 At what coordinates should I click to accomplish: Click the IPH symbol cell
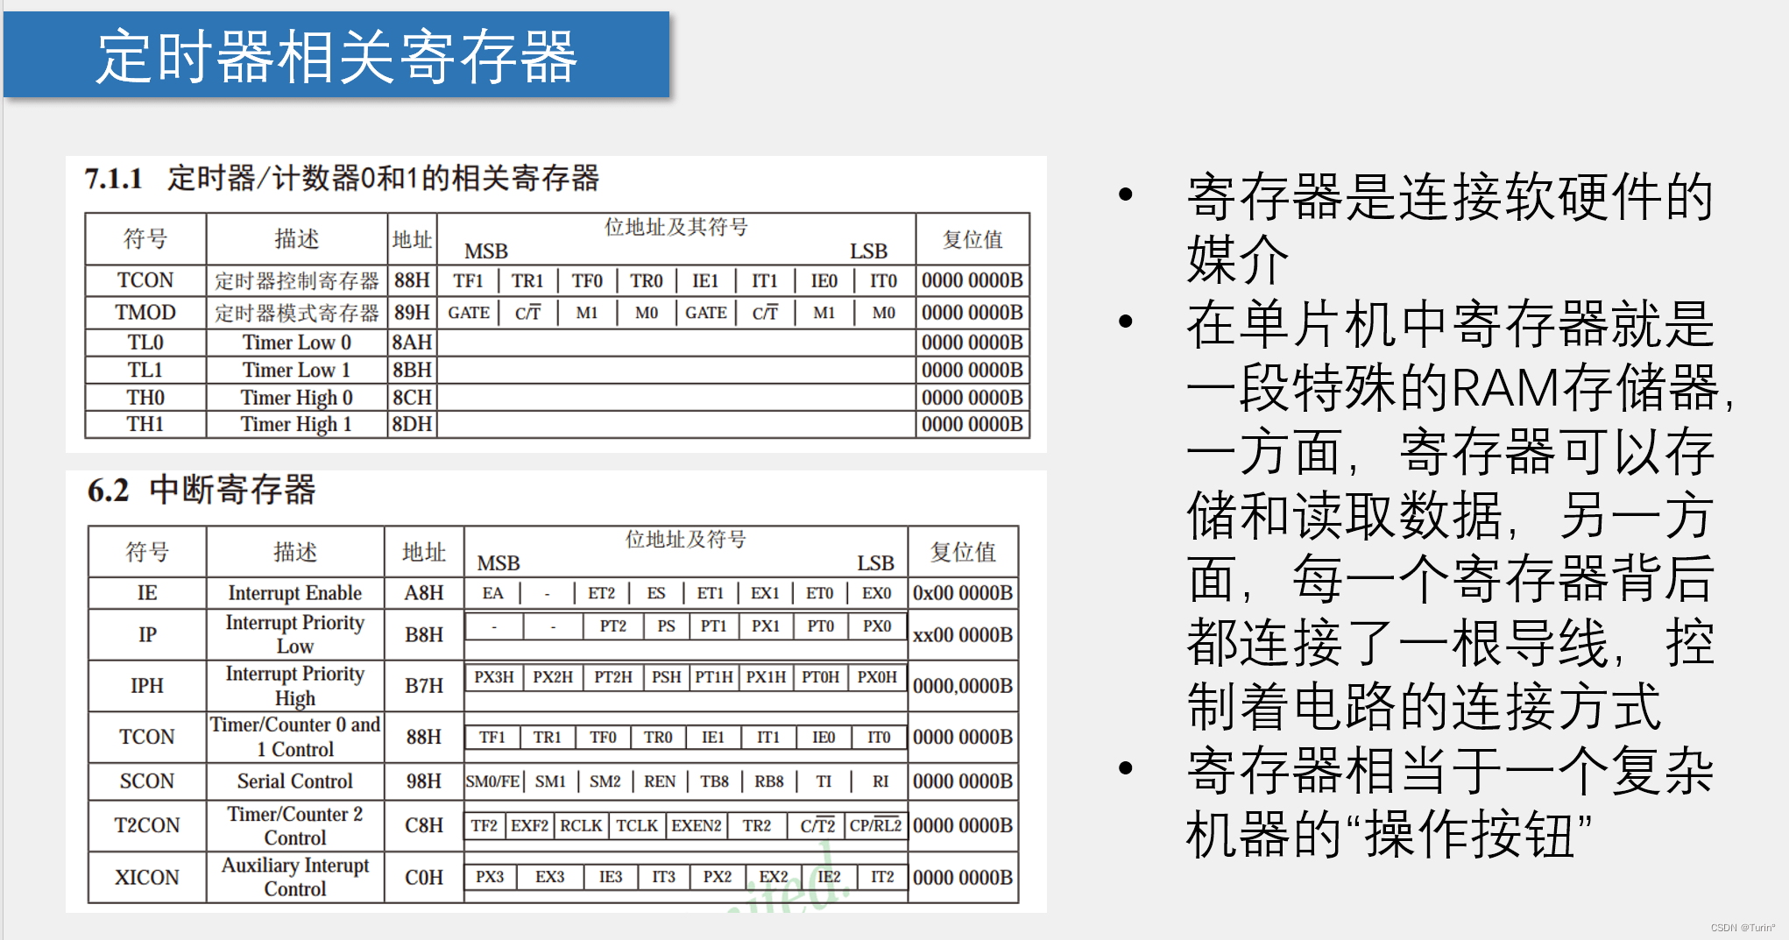coord(146,686)
